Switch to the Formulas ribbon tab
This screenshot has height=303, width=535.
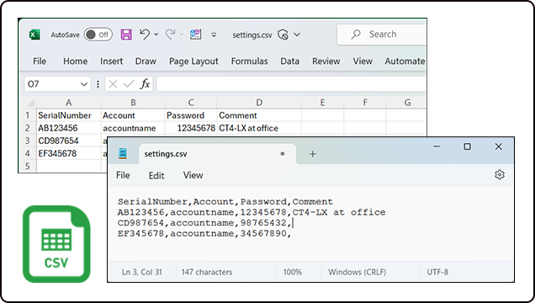tap(250, 61)
